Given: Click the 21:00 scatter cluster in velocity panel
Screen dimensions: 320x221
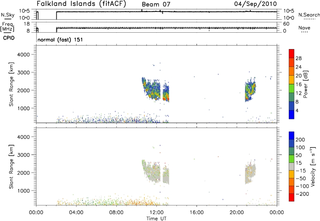Looking at the screenshot, I should click(250, 172).
